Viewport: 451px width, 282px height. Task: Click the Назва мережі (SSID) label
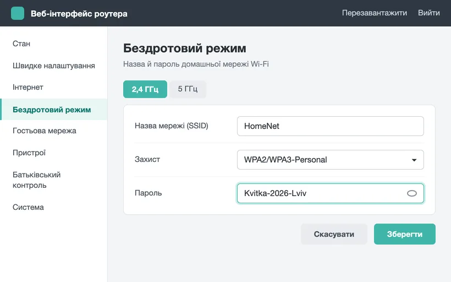tap(172, 126)
